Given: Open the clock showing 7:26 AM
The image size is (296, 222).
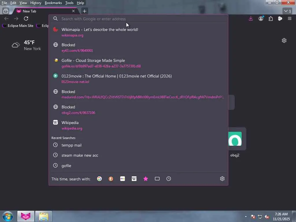Looking at the screenshot, I should (281, 217).
